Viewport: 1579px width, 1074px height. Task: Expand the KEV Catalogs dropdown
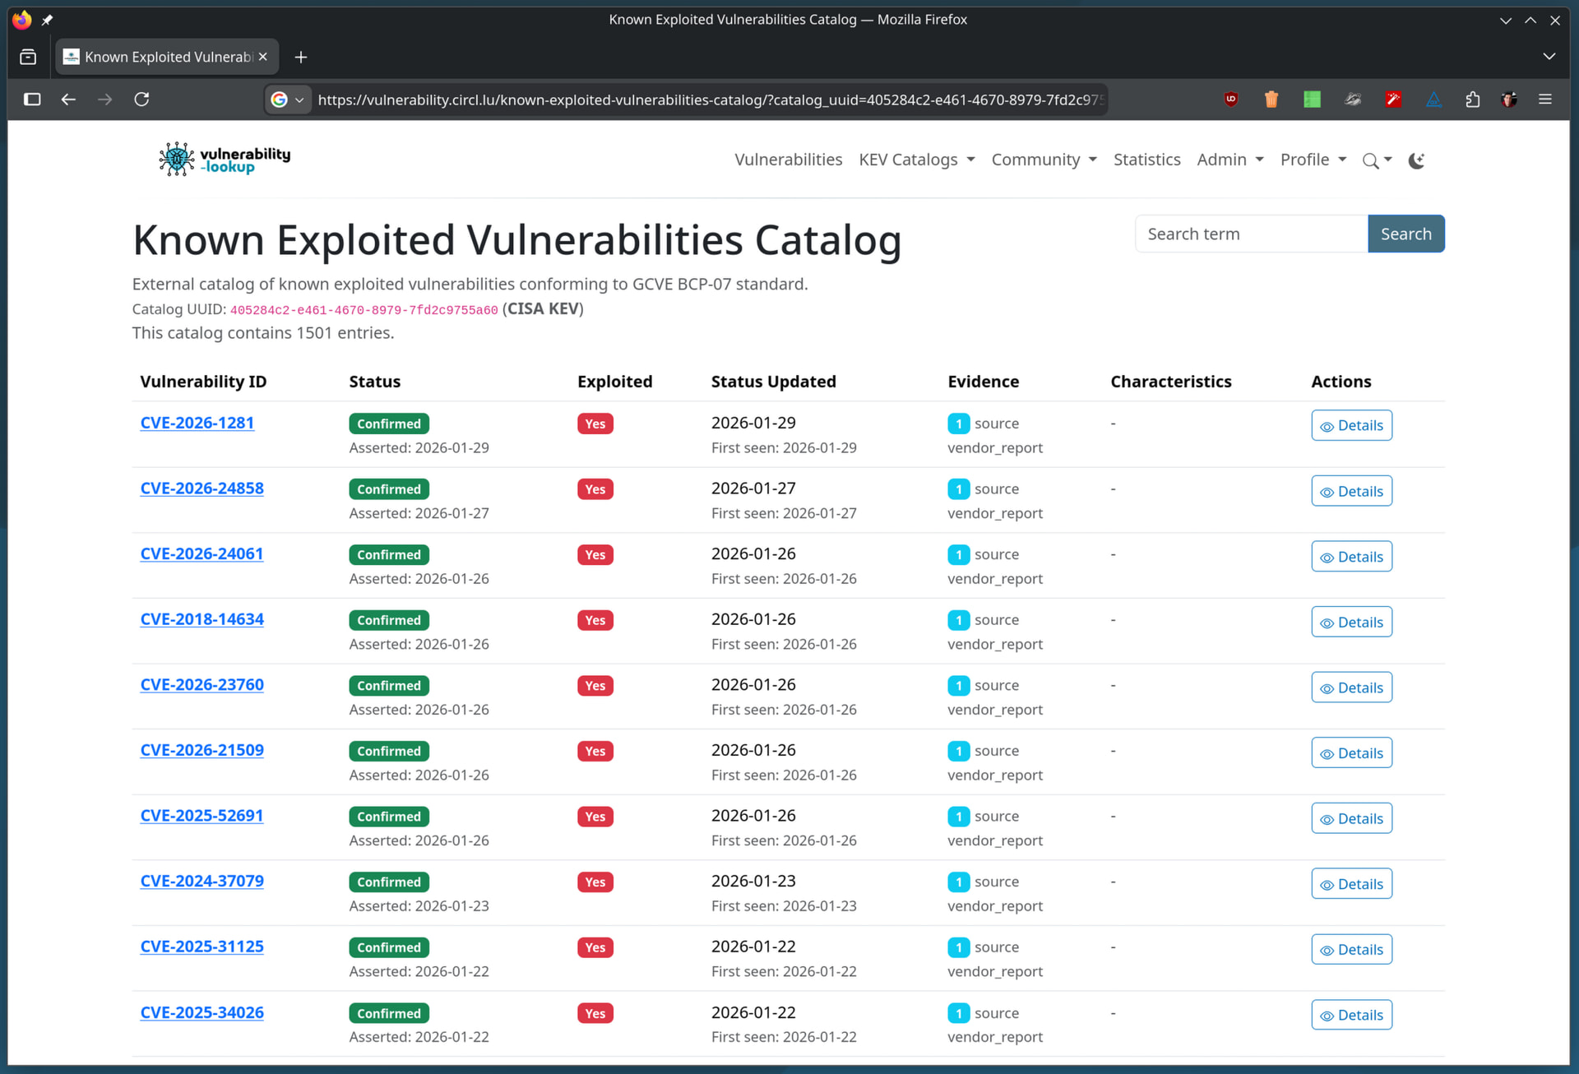[916, 160]
